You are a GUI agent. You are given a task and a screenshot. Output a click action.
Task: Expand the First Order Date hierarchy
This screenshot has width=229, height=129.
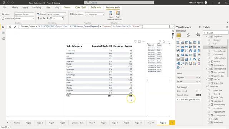[x=206, y=69]
